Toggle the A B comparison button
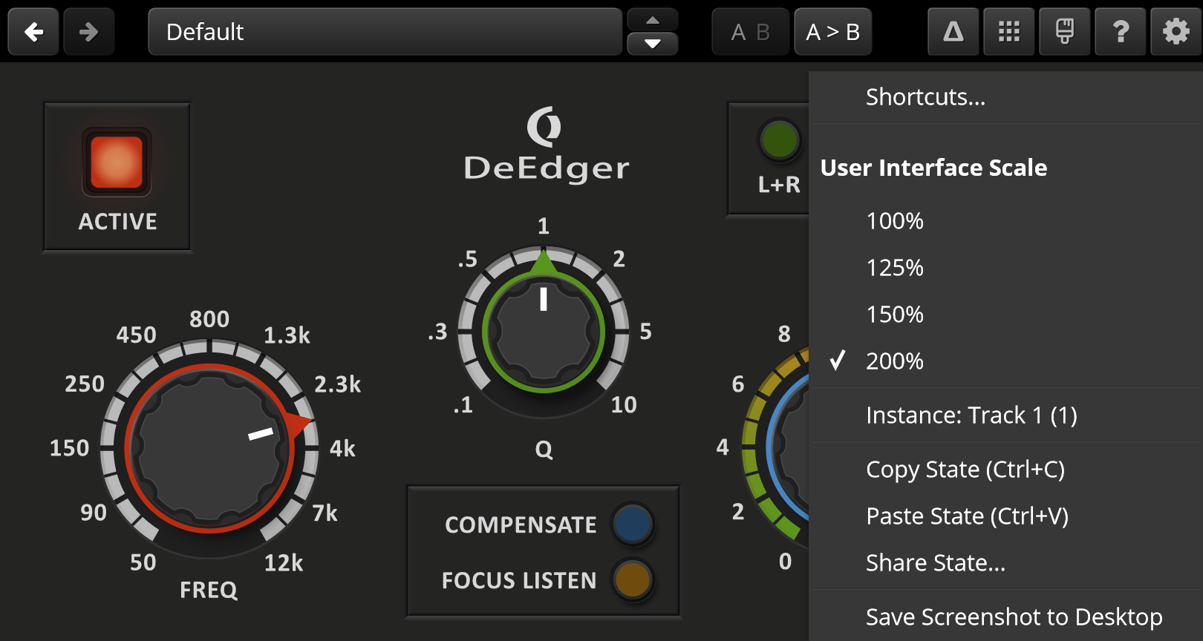The image size is (1203, 641). coord(751,32)
